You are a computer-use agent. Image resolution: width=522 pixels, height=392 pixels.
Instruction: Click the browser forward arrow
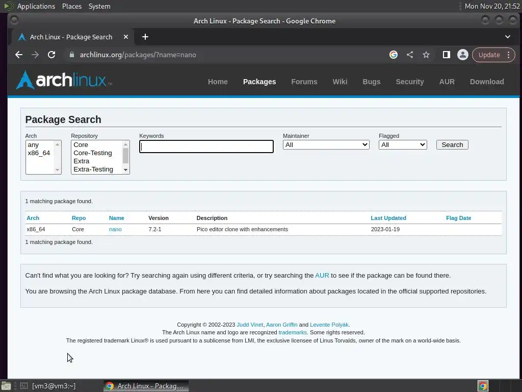[35, 55]
